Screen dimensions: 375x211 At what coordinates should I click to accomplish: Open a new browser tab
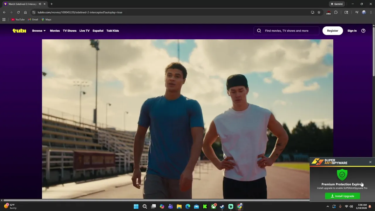[x=52, y=4]
